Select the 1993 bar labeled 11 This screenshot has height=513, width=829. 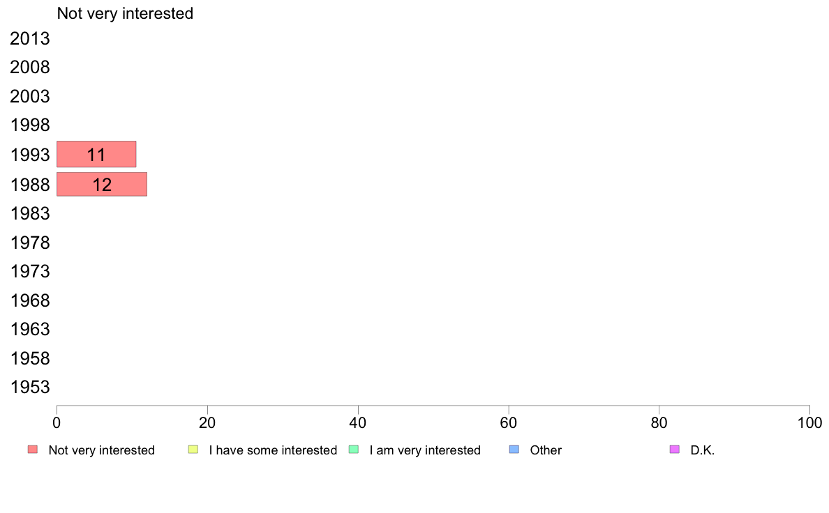(96, 154)
